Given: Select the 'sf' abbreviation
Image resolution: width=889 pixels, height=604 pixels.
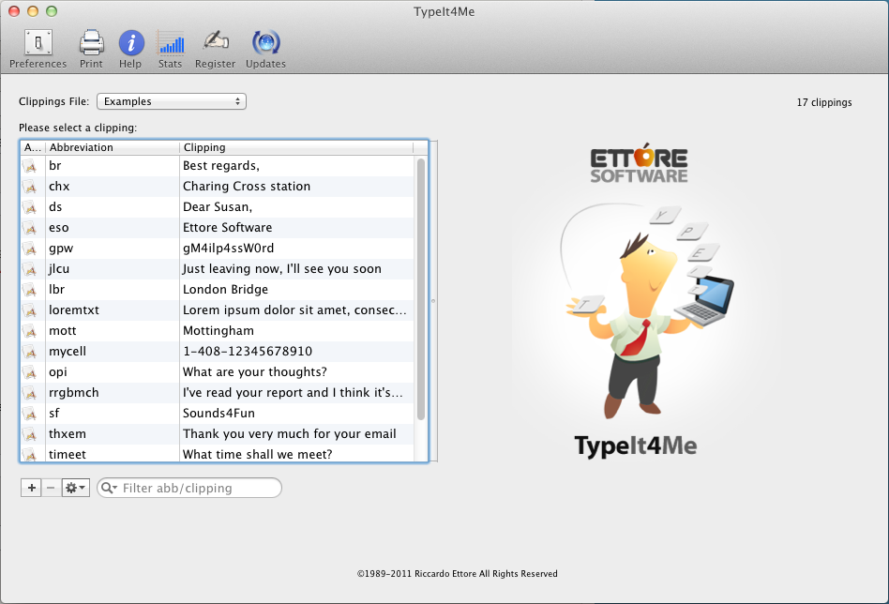Looking at the screenshot, I should click(x=53, y=413).
